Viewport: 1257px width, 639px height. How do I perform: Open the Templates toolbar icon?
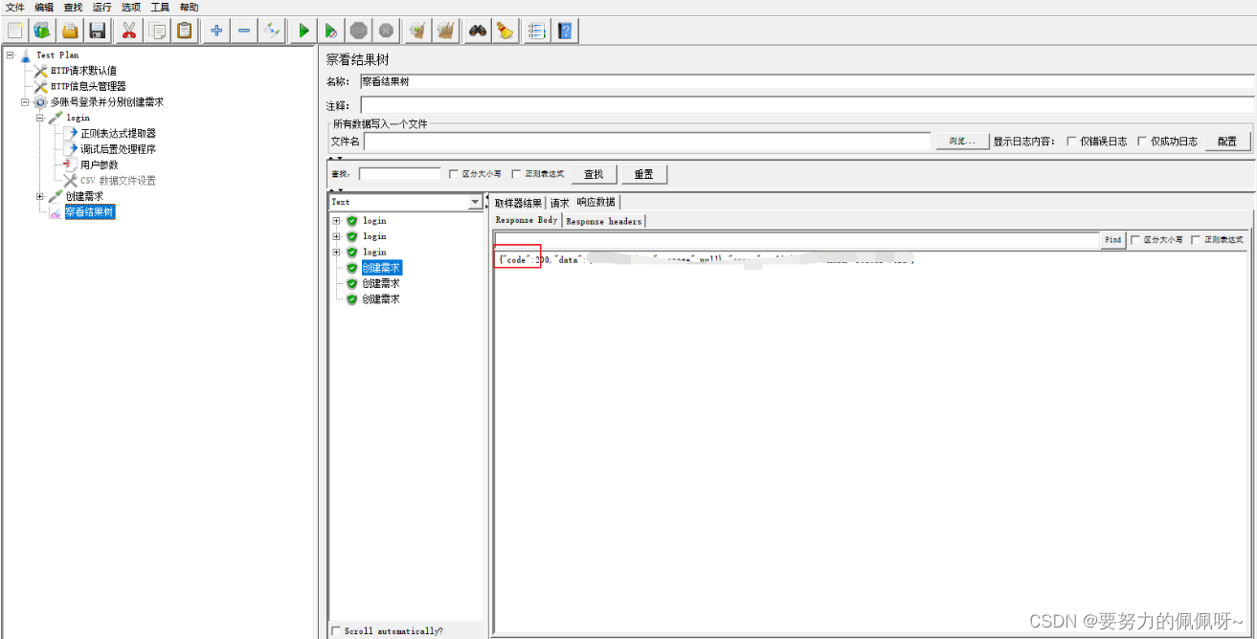[x=42, y=31]
